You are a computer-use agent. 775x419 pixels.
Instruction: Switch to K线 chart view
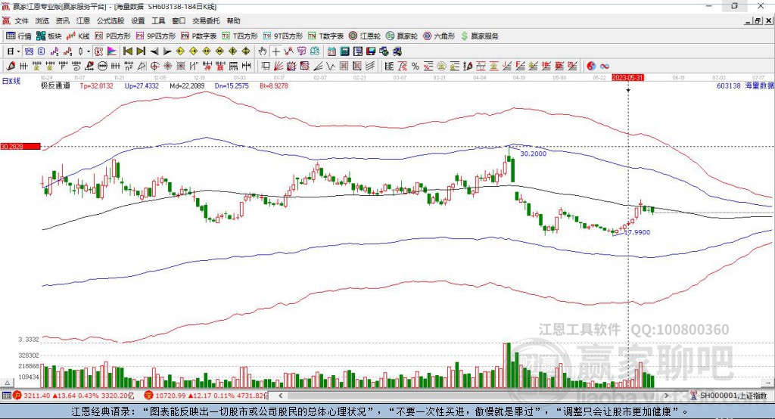[79, 36]
